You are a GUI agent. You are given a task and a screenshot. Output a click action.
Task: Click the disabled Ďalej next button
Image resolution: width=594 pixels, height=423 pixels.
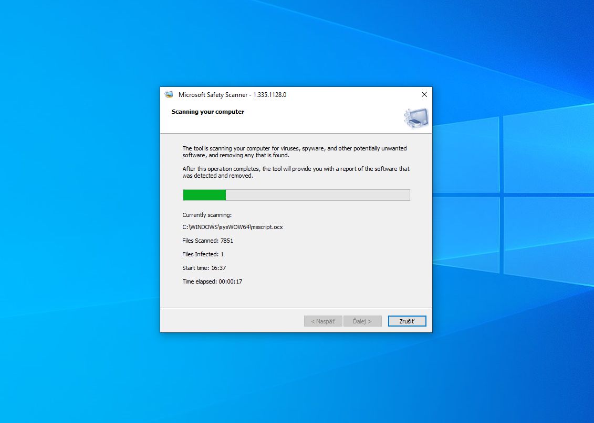(362, 321)
